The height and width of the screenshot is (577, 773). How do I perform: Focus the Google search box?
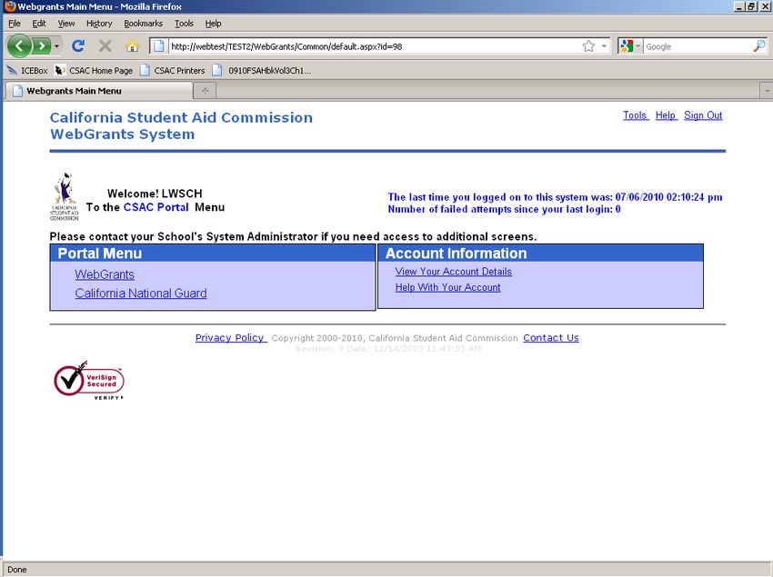point(698,46)
